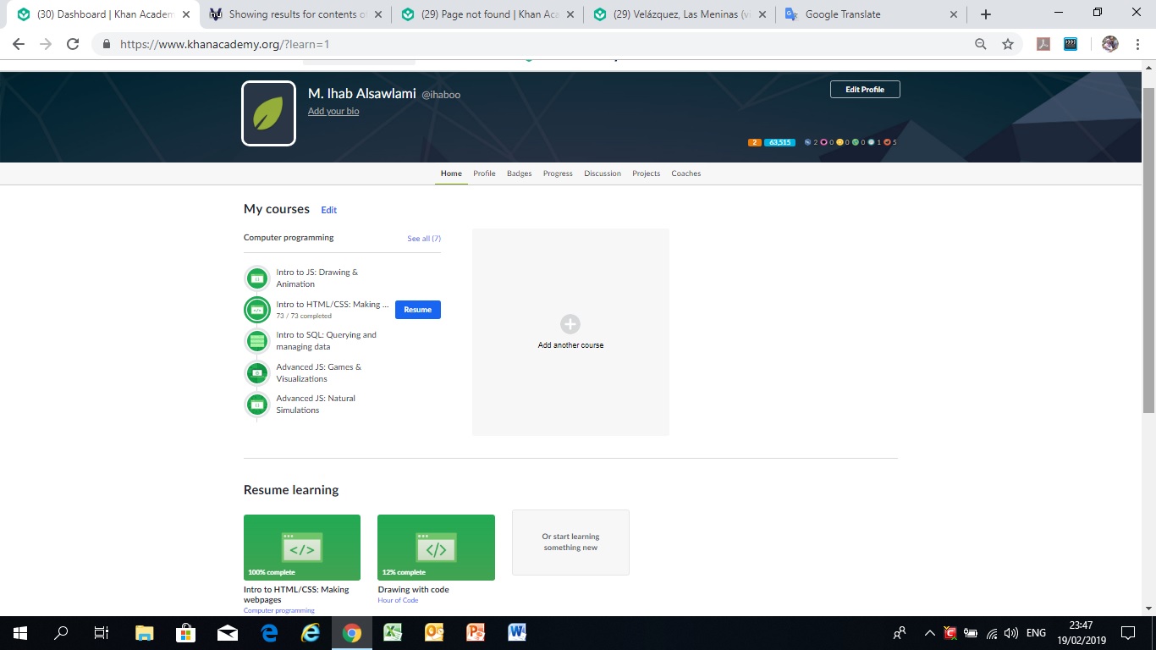Select the Intro to HTML/CSS course icon
The height and width of the screenshot is (650, 1156).
(257, 310)
